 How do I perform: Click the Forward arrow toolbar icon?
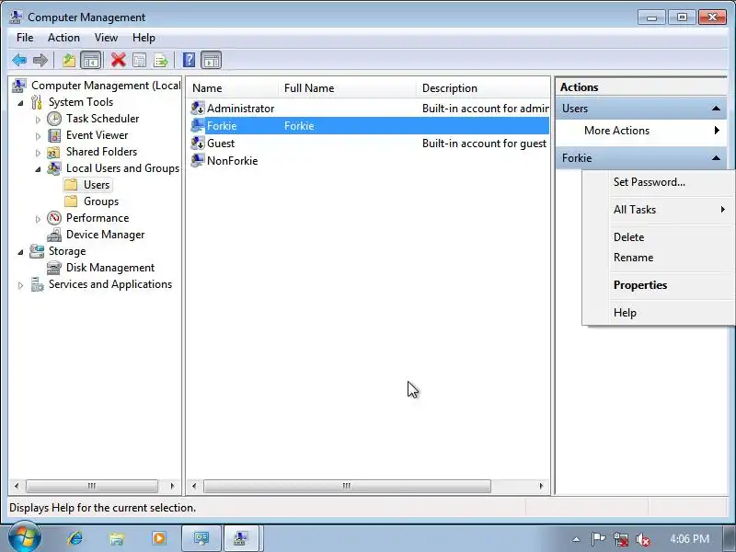coord(40,60)
